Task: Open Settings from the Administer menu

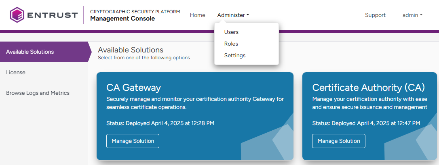Action: pyautogui.click(x=234, y=55)
